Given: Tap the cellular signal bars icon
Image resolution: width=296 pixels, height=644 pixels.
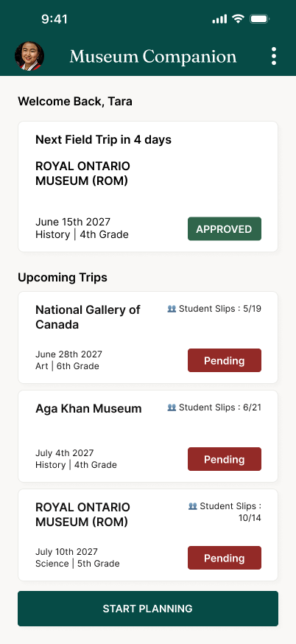Looking at the screenshot, I should click(219, 19).
